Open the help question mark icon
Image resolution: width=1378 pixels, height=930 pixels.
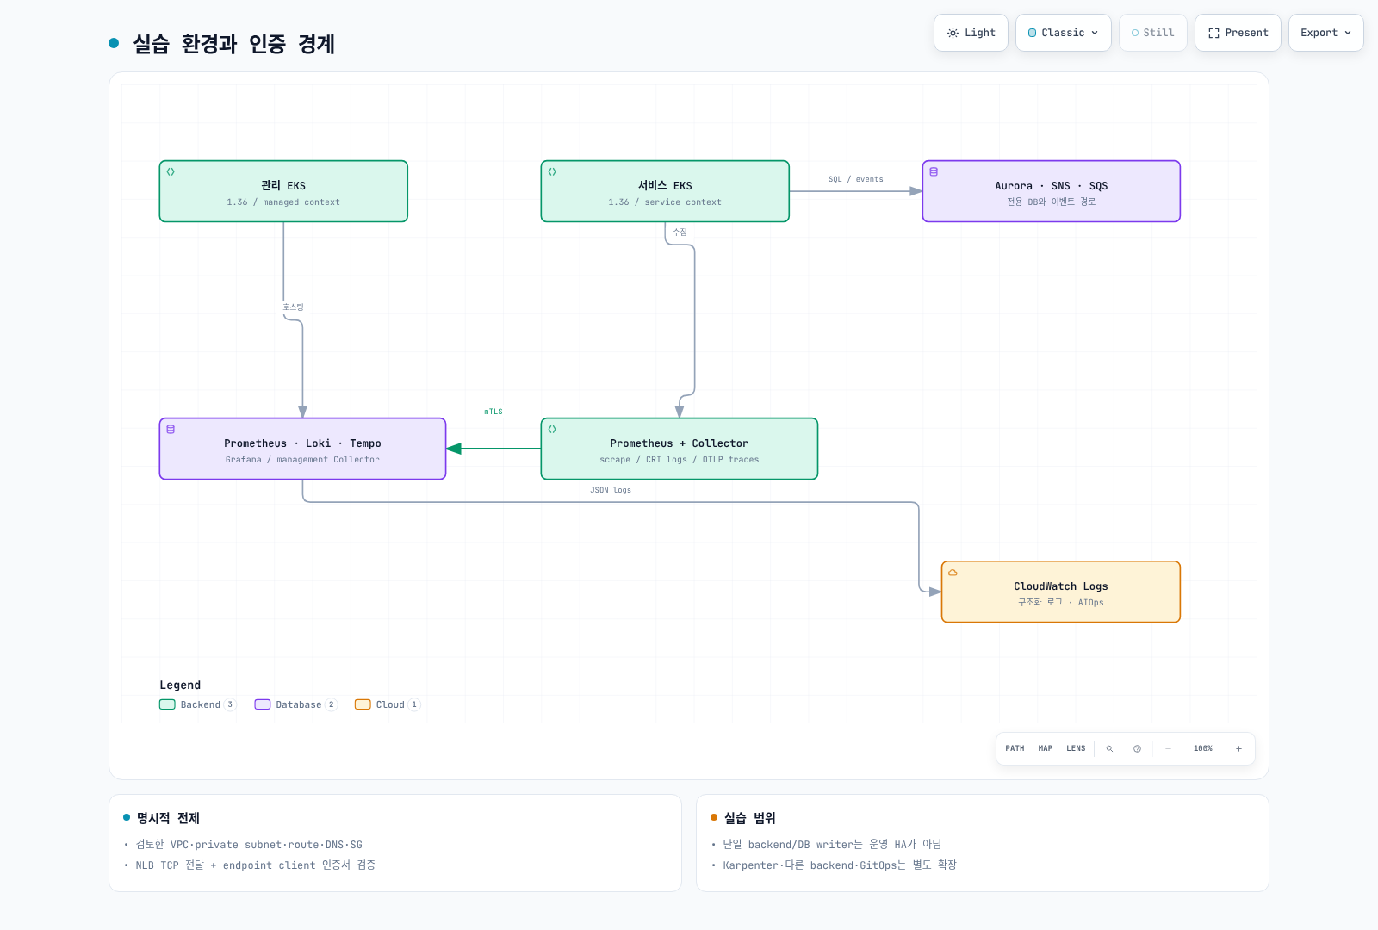pyautogui.click(x=1137, y=748)
